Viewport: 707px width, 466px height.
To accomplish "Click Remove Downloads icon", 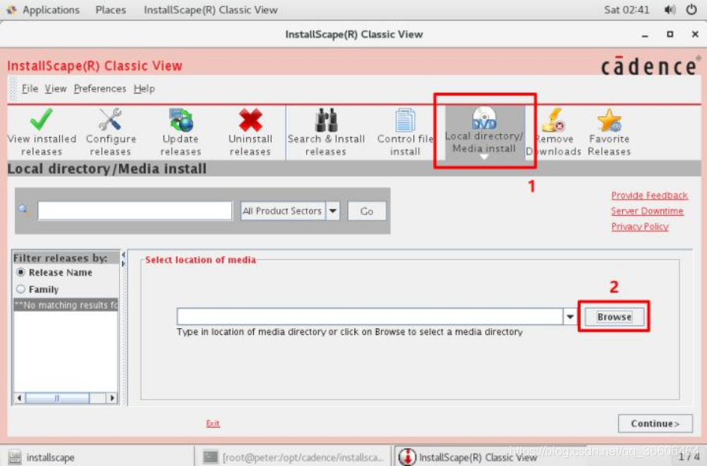I will pyautogui.click(x=554, y=122).
